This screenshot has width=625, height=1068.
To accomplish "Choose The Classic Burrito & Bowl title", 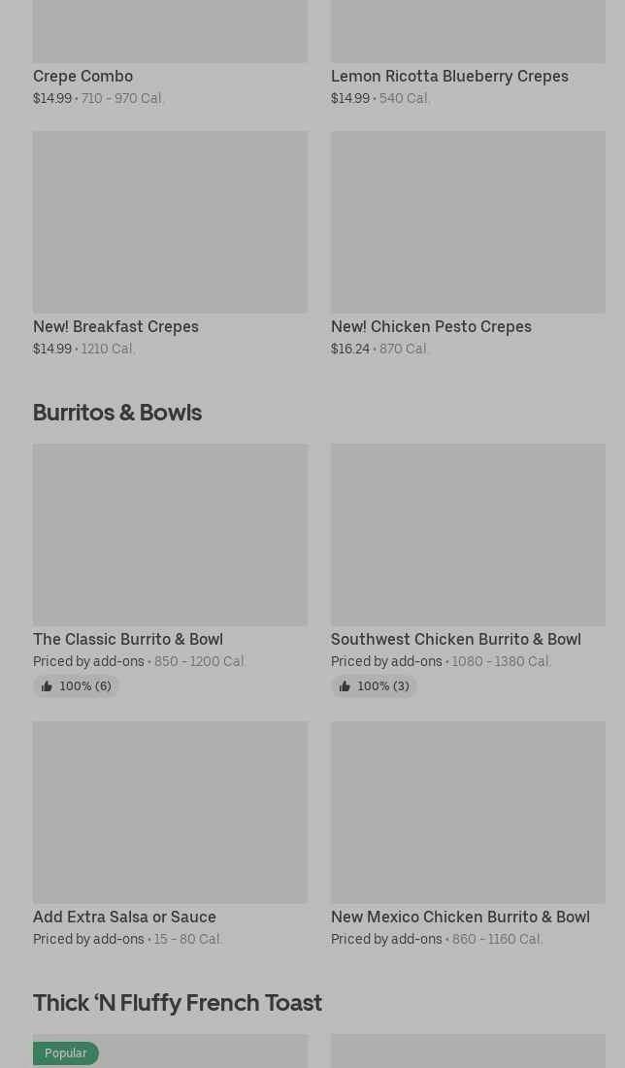I will click(x=128, y=639).
